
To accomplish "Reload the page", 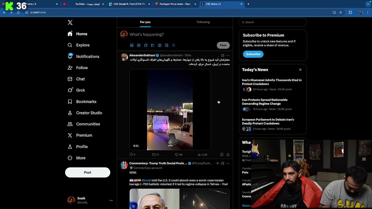I will point(18,12).
